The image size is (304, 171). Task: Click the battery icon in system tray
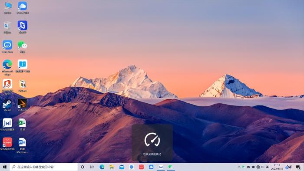click(x=253, y=167)
